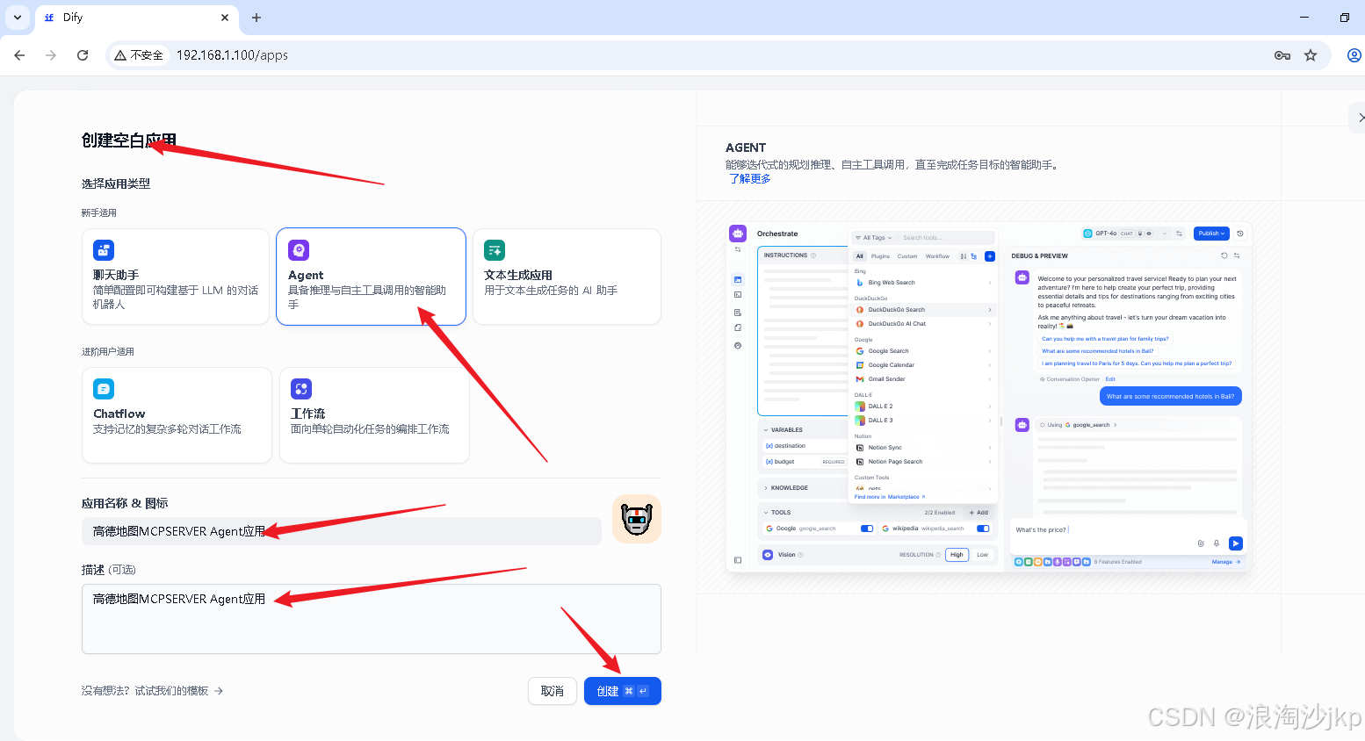The image size is (1365, 741).
Task: Close the Dify browser tab
Action: pos(225,18)
